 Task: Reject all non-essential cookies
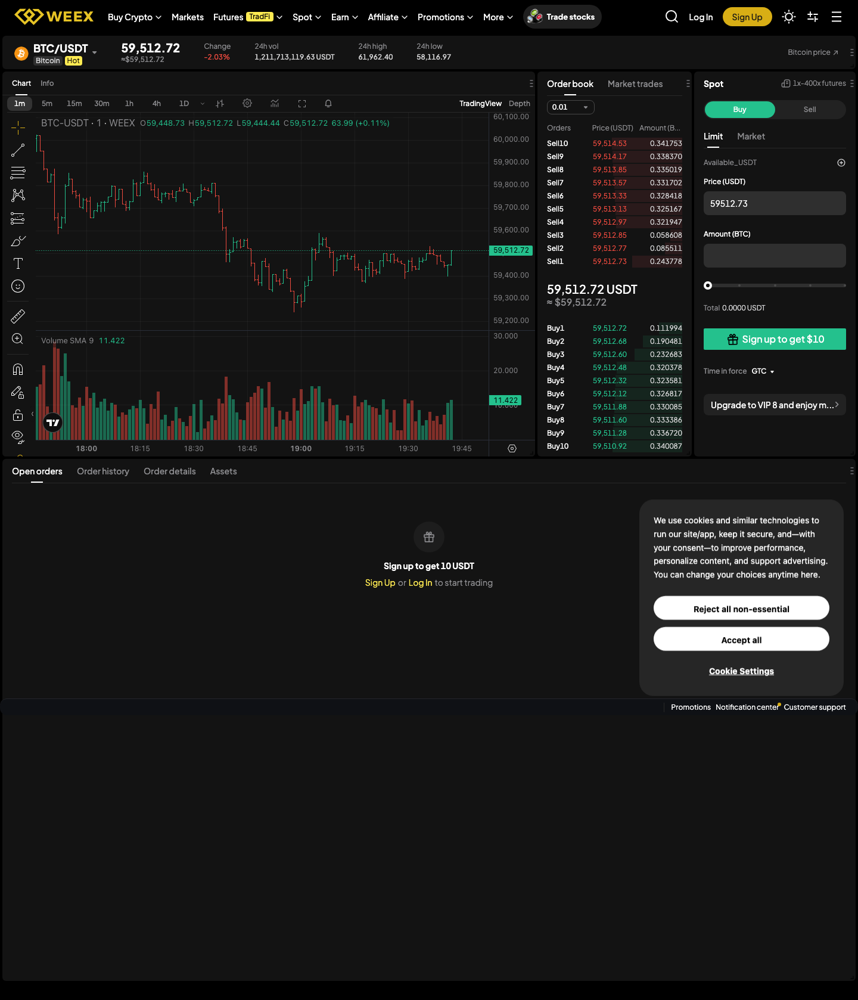pyautogui.click(x=741, y=608)
